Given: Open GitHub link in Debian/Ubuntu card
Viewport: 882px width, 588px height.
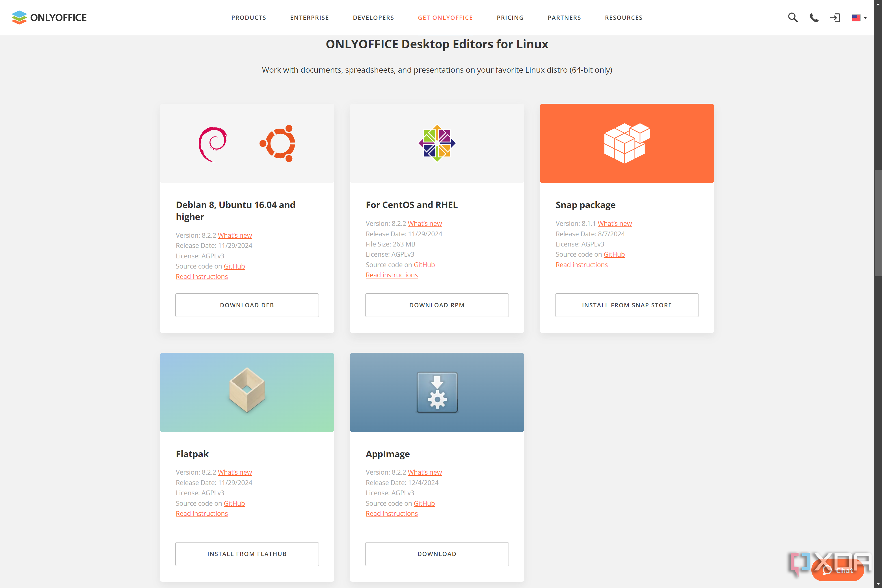Looking at the screenshot, I should pyautogui.click(x=234, y=266).
